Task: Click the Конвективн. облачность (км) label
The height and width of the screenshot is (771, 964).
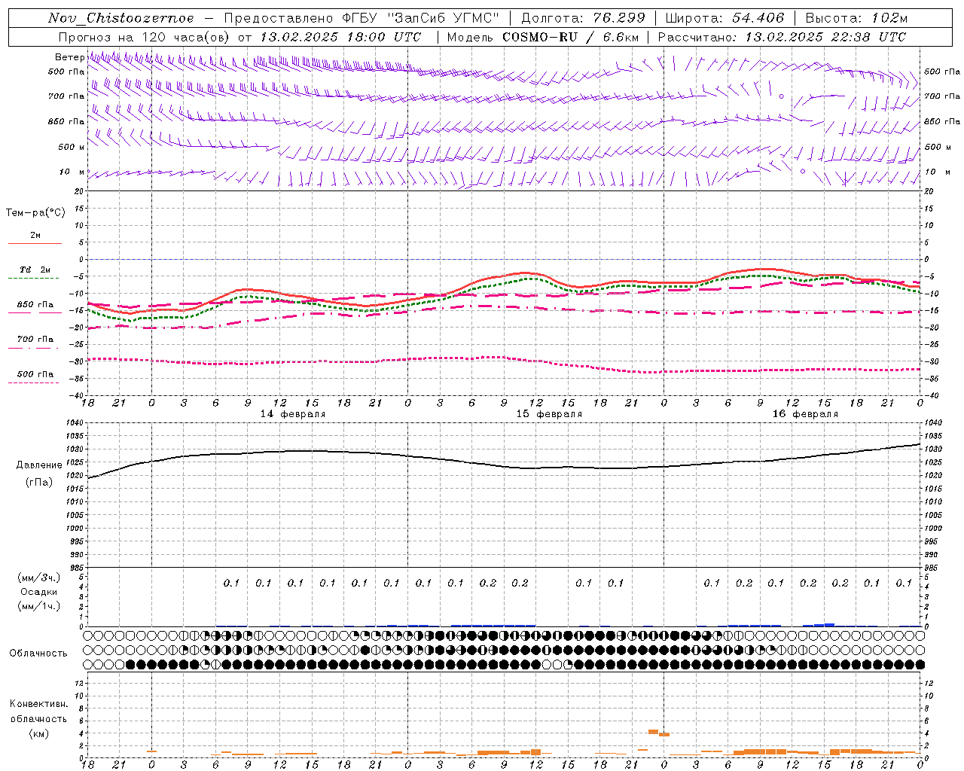Action: pos(38,718)
